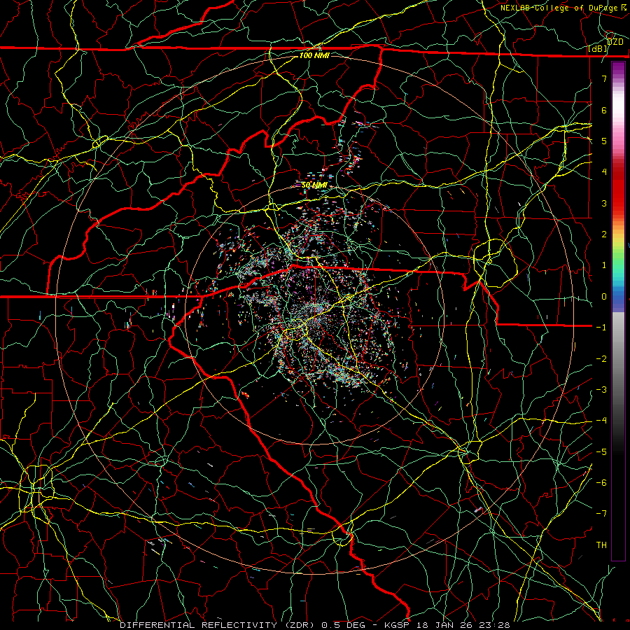This screenshot has height=630, width=630.
Task: Click the 50 NMI range ring label
Action: coord(314,185)
